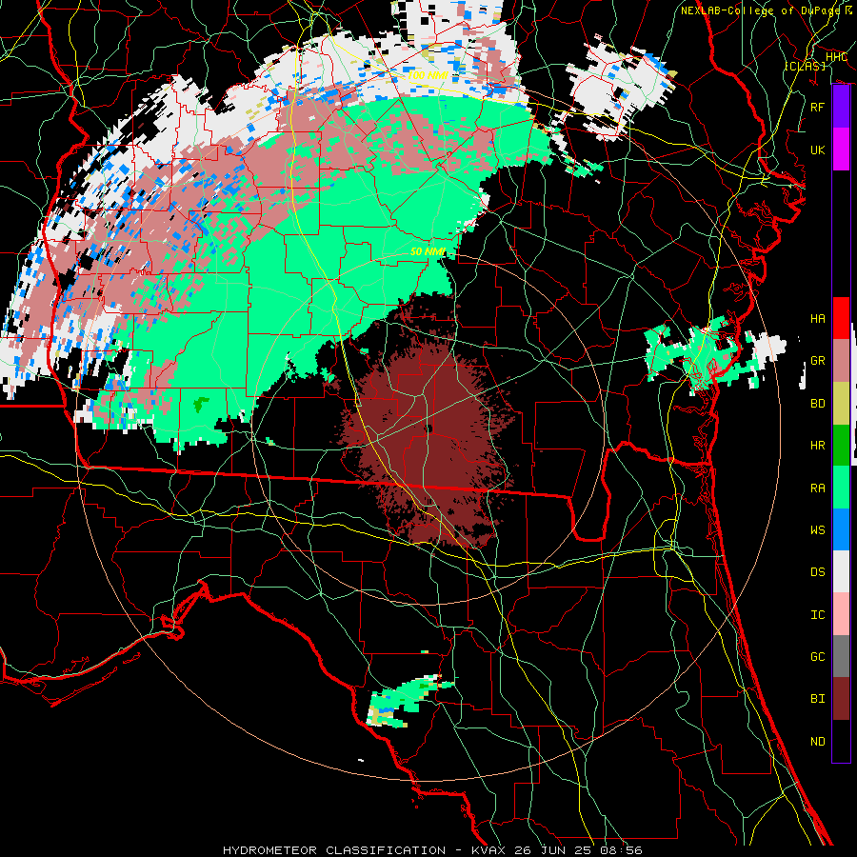Click the HR legend label
Screen dimensions: 857x857
pyautogui.click(x=817, y=446)
